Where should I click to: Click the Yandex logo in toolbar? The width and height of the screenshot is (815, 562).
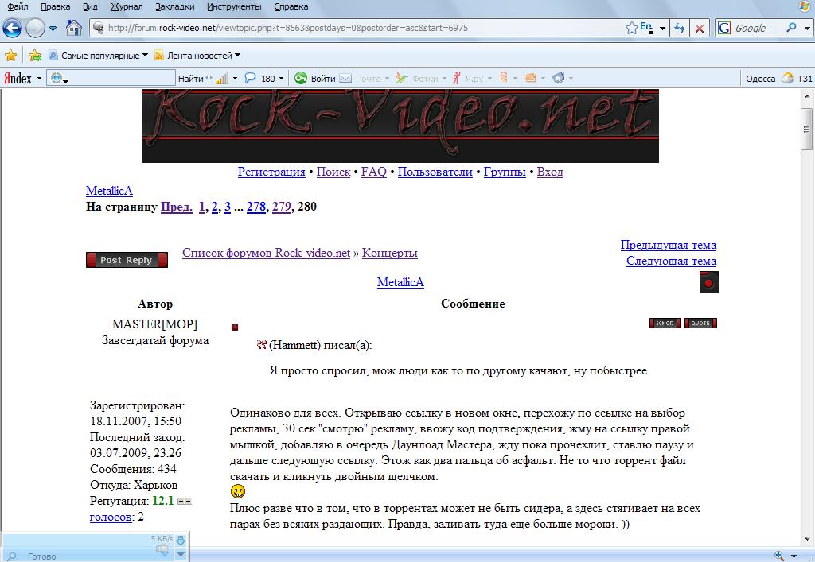18,78
